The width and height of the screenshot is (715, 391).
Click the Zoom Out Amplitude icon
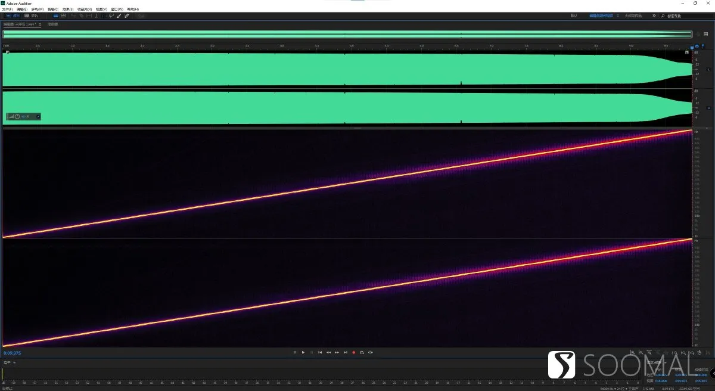641,352
